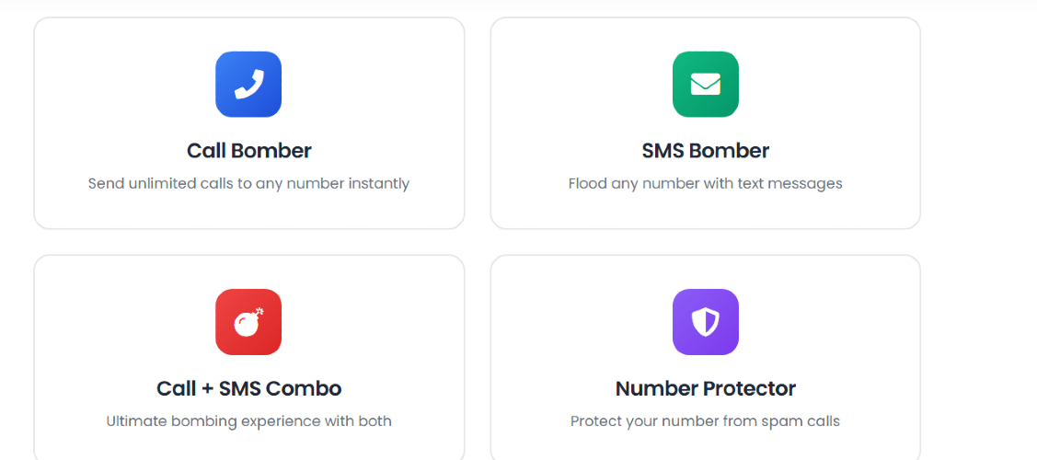This screenshot has height=460, width=1037.
Task: Click the word "instantly" in Call Bomber description
Action: (x=379, y=184)
